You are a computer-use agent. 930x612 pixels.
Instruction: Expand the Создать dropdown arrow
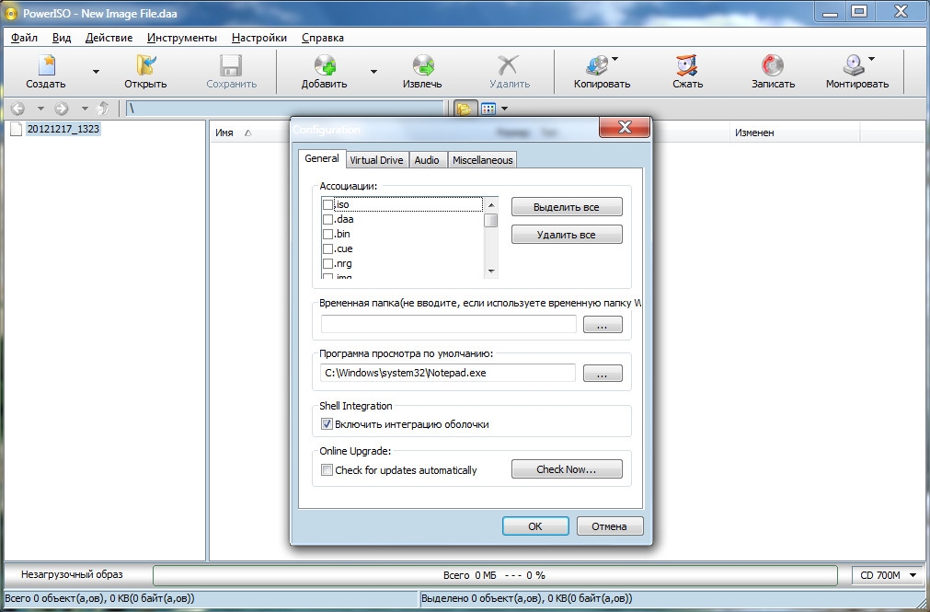96,72
